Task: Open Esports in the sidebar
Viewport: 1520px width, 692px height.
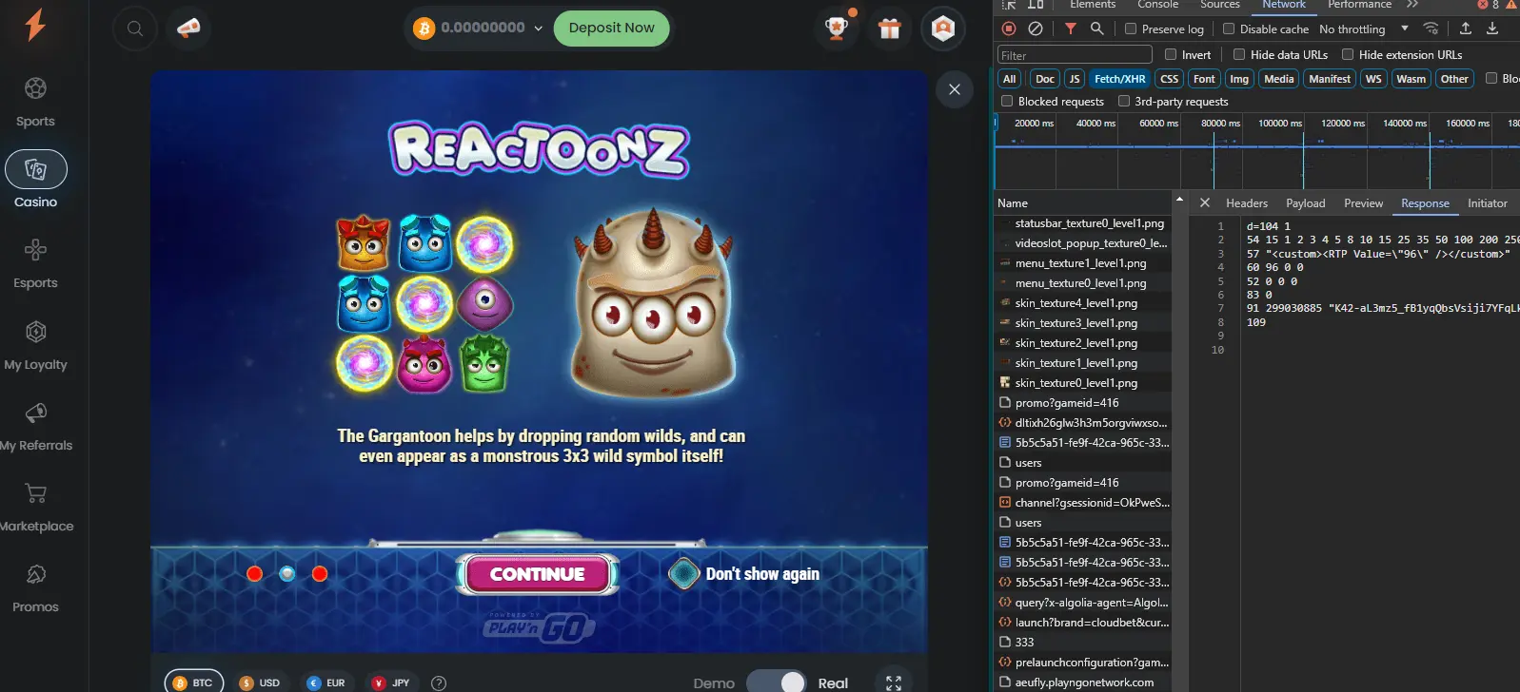Action: [35, 264]
